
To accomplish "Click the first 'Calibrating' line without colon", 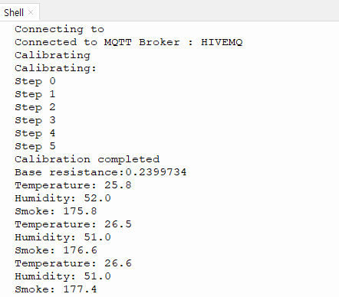I will [x=52, y=55].
